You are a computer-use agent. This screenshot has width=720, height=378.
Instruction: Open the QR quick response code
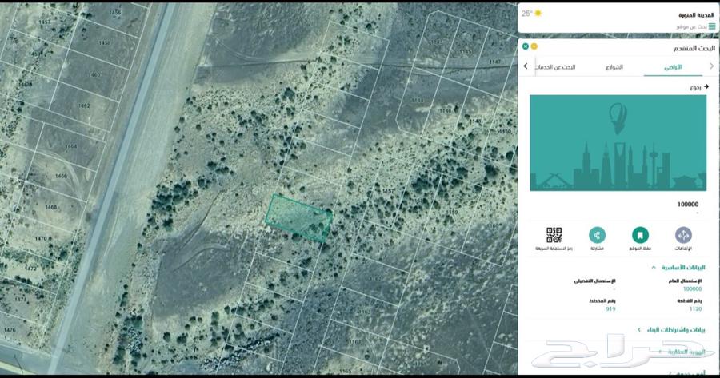(x=554, y=235)
